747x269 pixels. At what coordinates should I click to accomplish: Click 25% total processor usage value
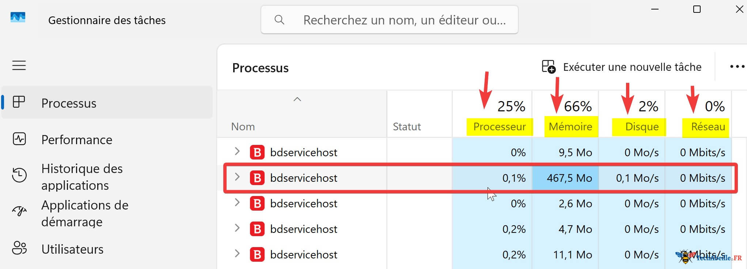[x=511, y=106]
